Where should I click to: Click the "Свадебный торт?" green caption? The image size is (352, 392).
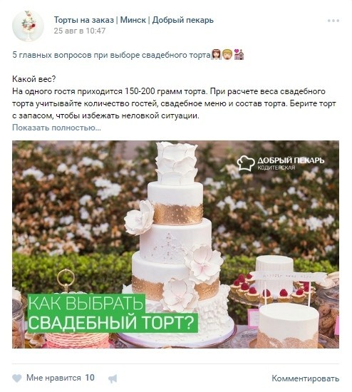113,323
